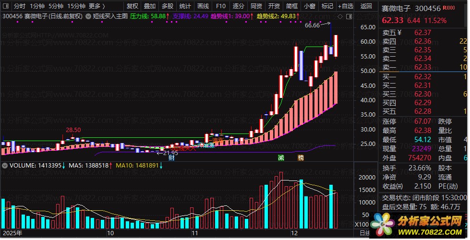Add stock via +自选 button
The height and width of the screenshot is (240, 470).
(x=346, y=6)
